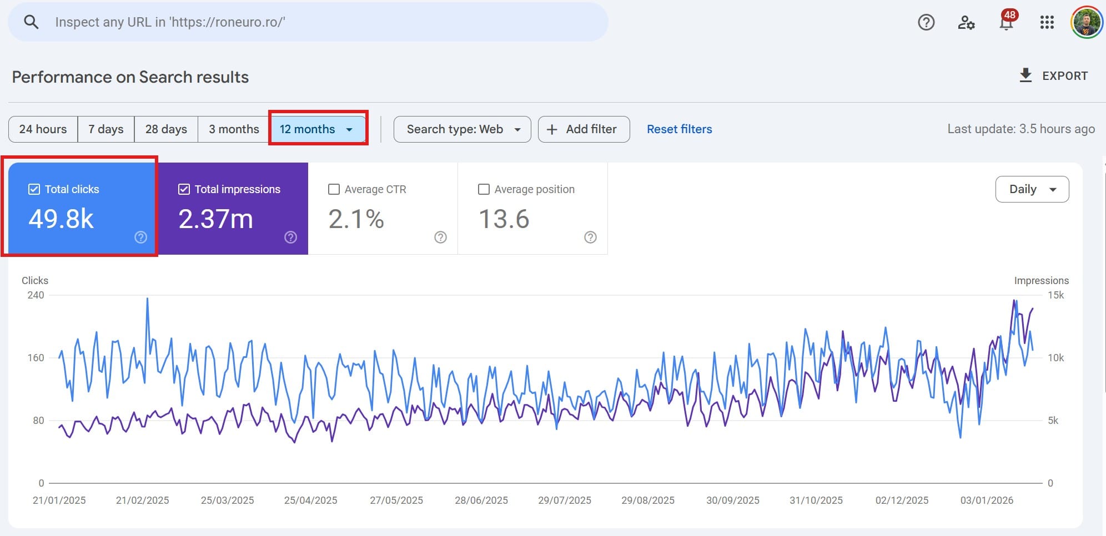Image resolution: width=1106 pixels, height=536 pixels.
Task: Enable the Average CTR checkbox
Action: pyautogui.click(x=334, y=189)
